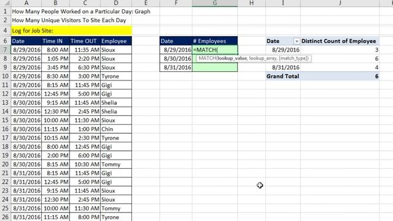Select row 7 header
Viewport: 393px width, 221px height.
tap(6, 50)
